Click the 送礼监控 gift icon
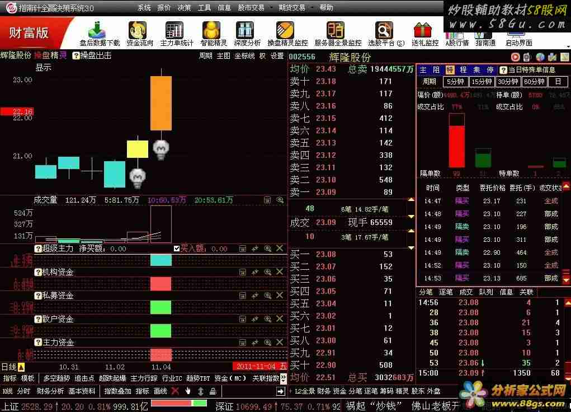Image resolution: width=571 pixels, height=412 pixels. tap(422, 30)
